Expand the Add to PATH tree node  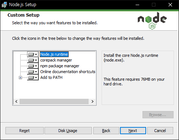click(21, 77)
